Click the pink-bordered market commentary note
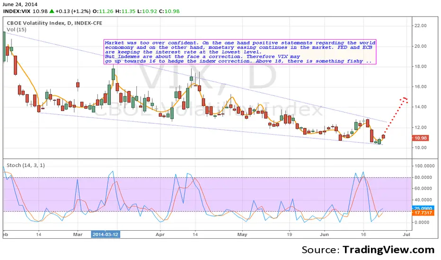441x260 pixels. click(240, 52)
